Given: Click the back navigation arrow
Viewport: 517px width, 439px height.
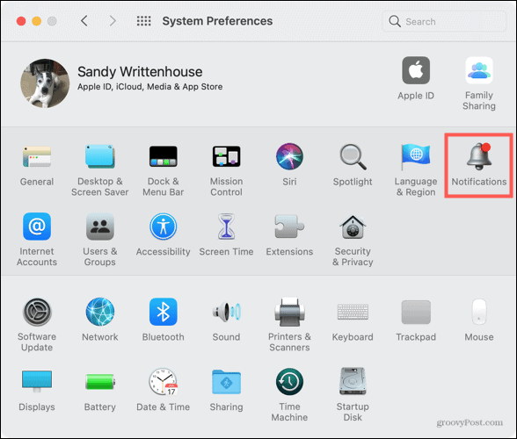Looking at the screenshot, I should 84,21.
